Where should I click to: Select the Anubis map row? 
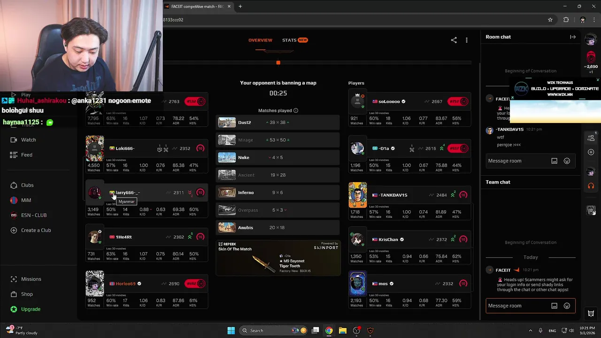coord(277,228)
